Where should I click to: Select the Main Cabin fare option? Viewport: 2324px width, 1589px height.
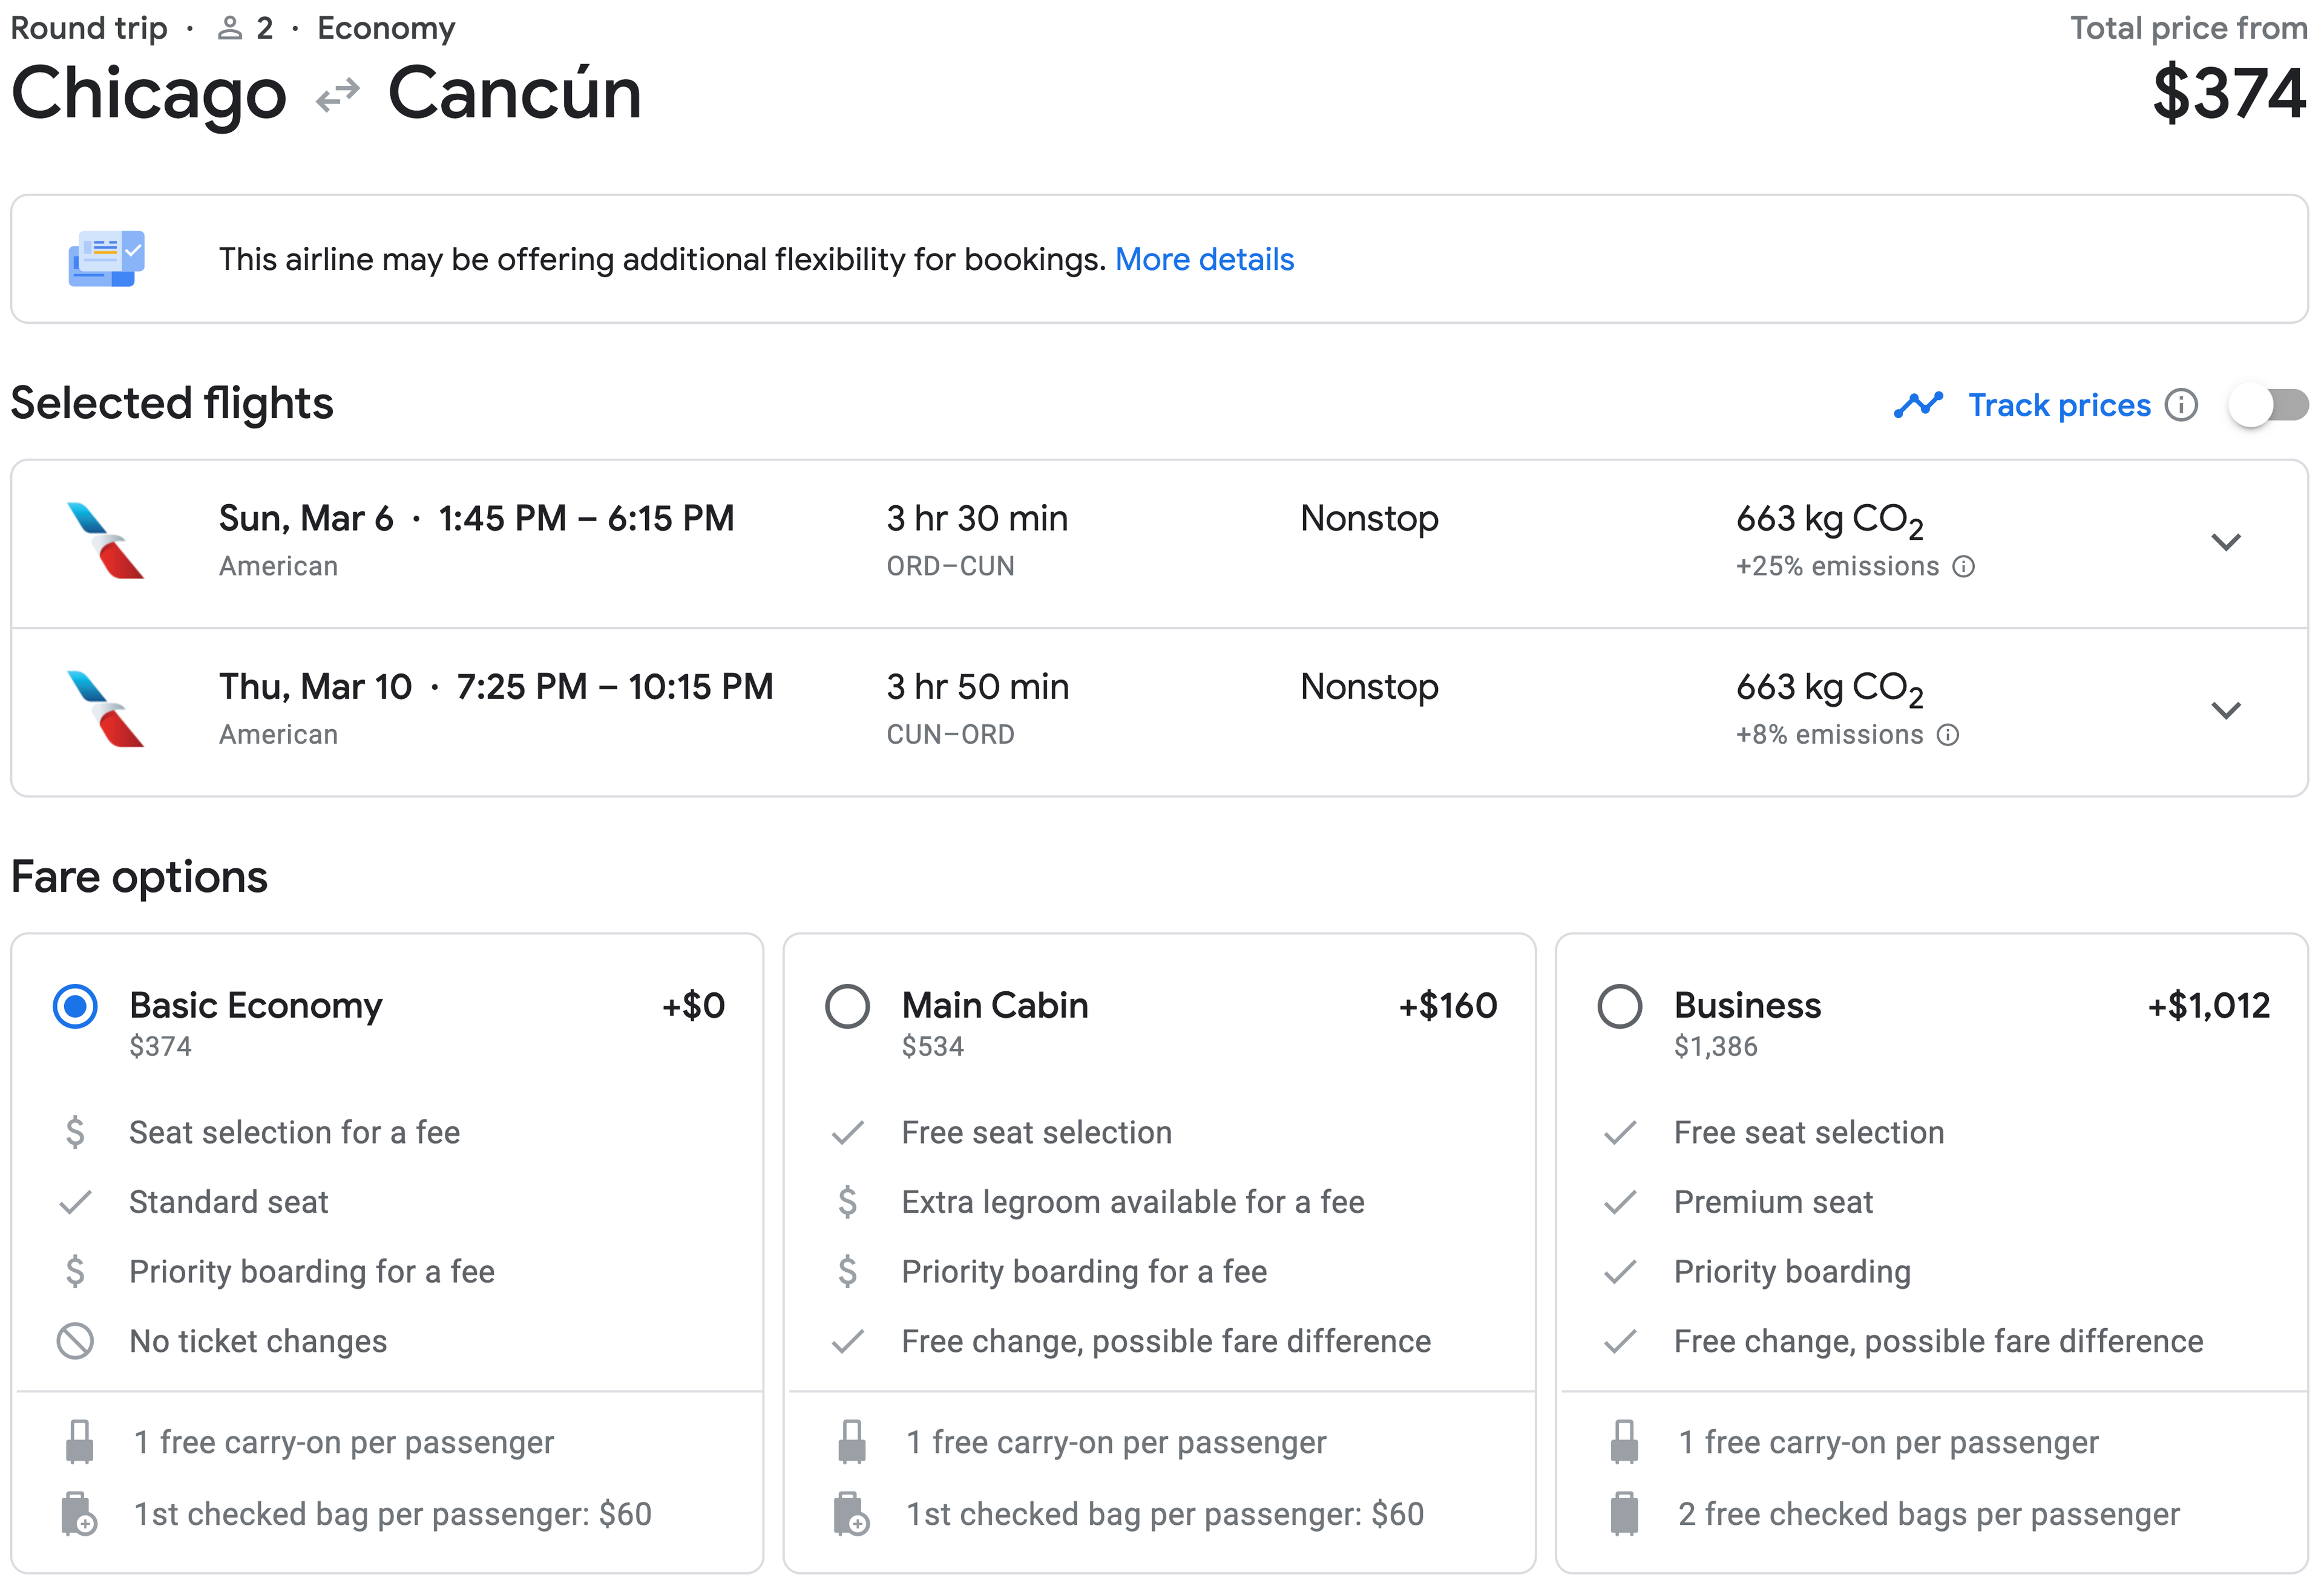847,1006
